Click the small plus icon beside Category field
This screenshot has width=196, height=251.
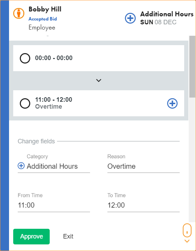tap(21, 166)
